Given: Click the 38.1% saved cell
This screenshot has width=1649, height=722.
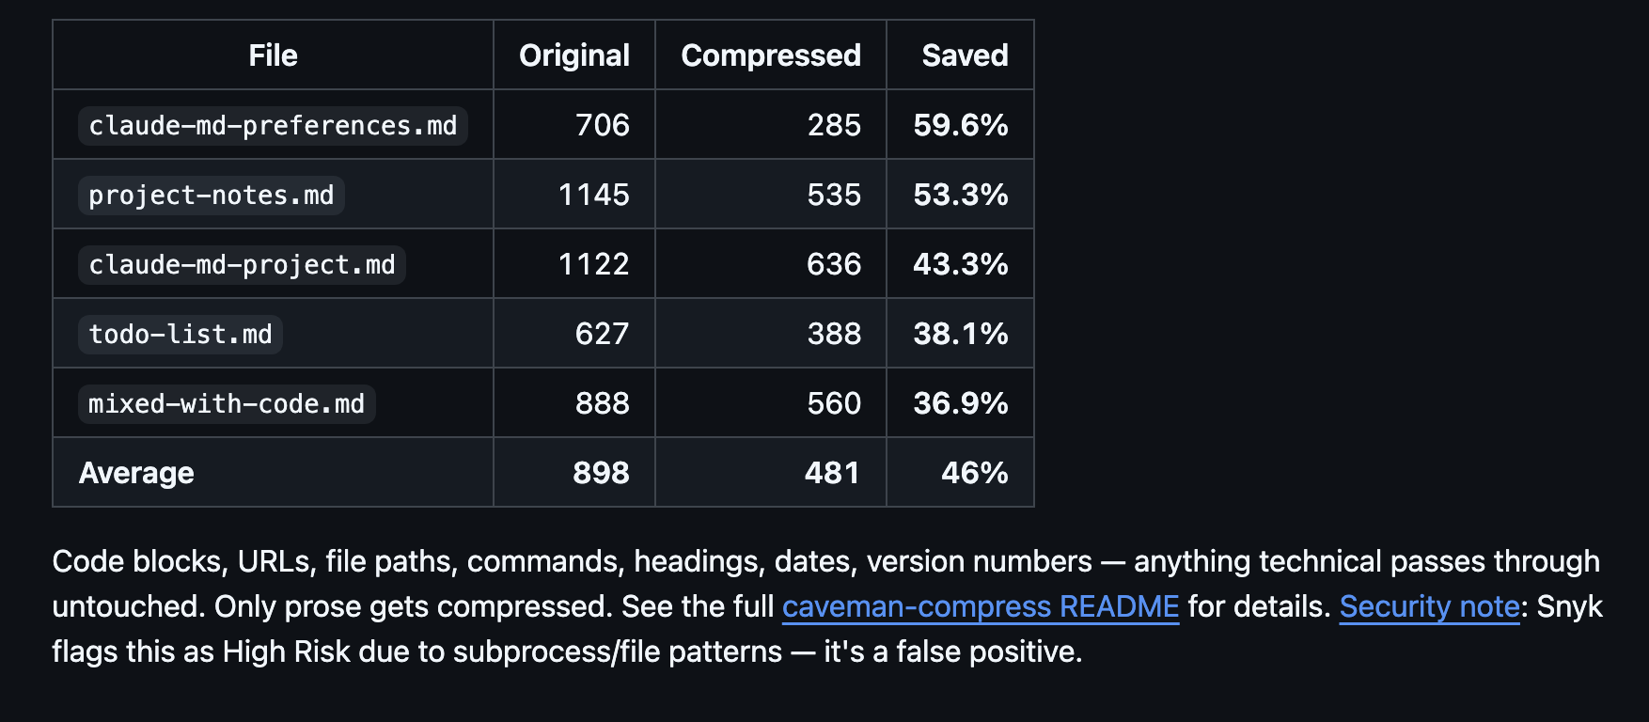Looking at the screenshot, I should tap(960, 334).
